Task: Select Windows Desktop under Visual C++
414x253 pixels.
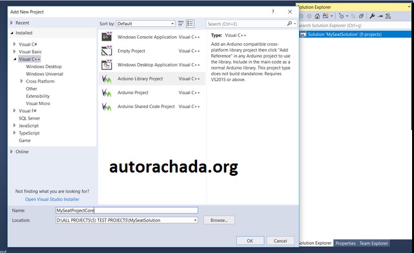Action: point(43,66)
